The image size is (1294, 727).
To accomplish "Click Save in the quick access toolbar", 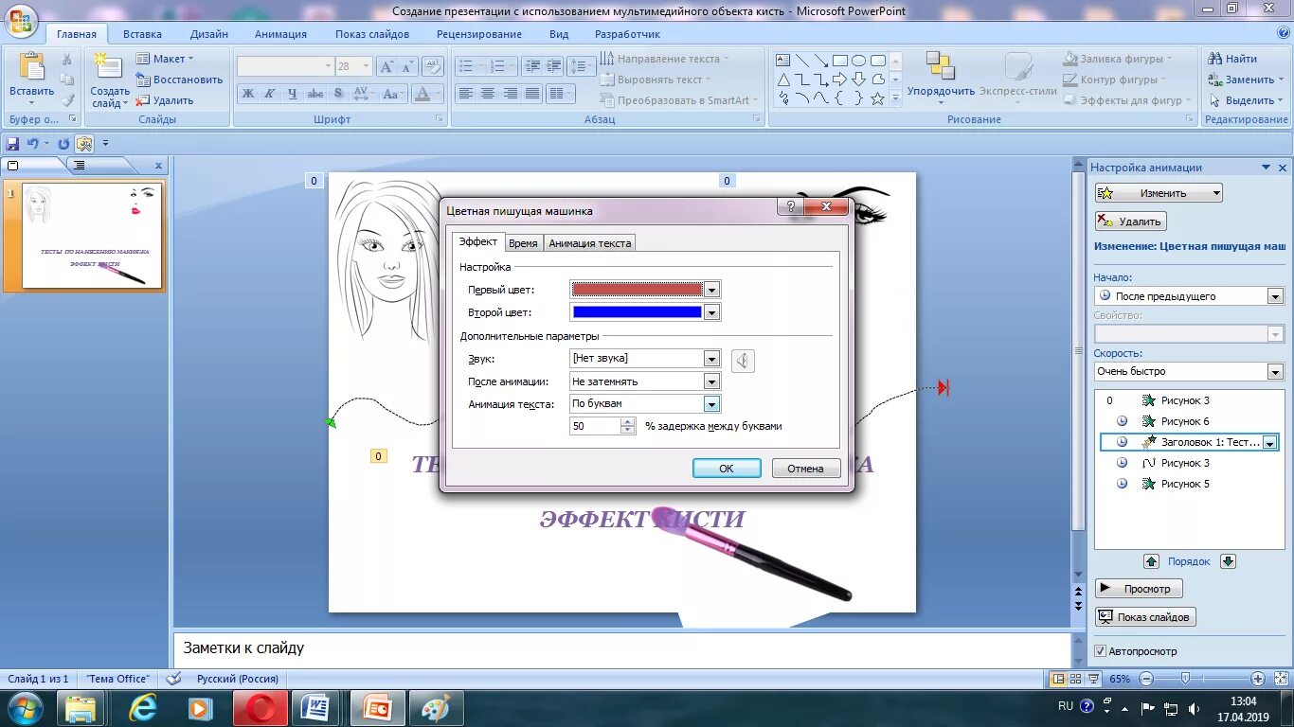I will pyautogui.click(x=12, y=144).
